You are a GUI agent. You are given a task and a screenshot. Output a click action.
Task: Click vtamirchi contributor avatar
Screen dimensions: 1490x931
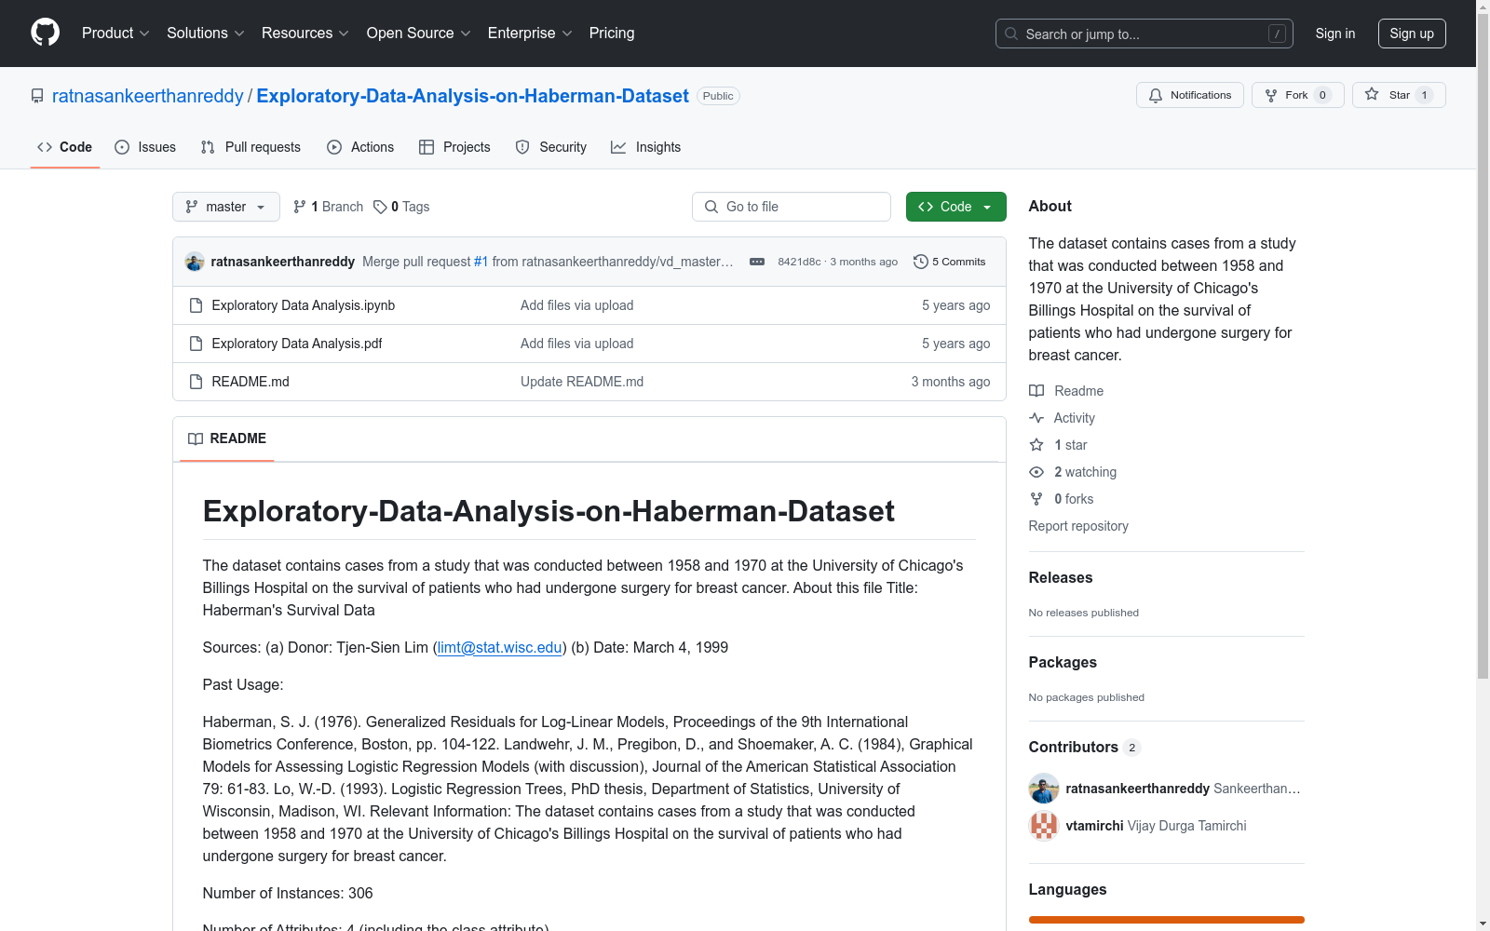click(x=1044, y=826)
